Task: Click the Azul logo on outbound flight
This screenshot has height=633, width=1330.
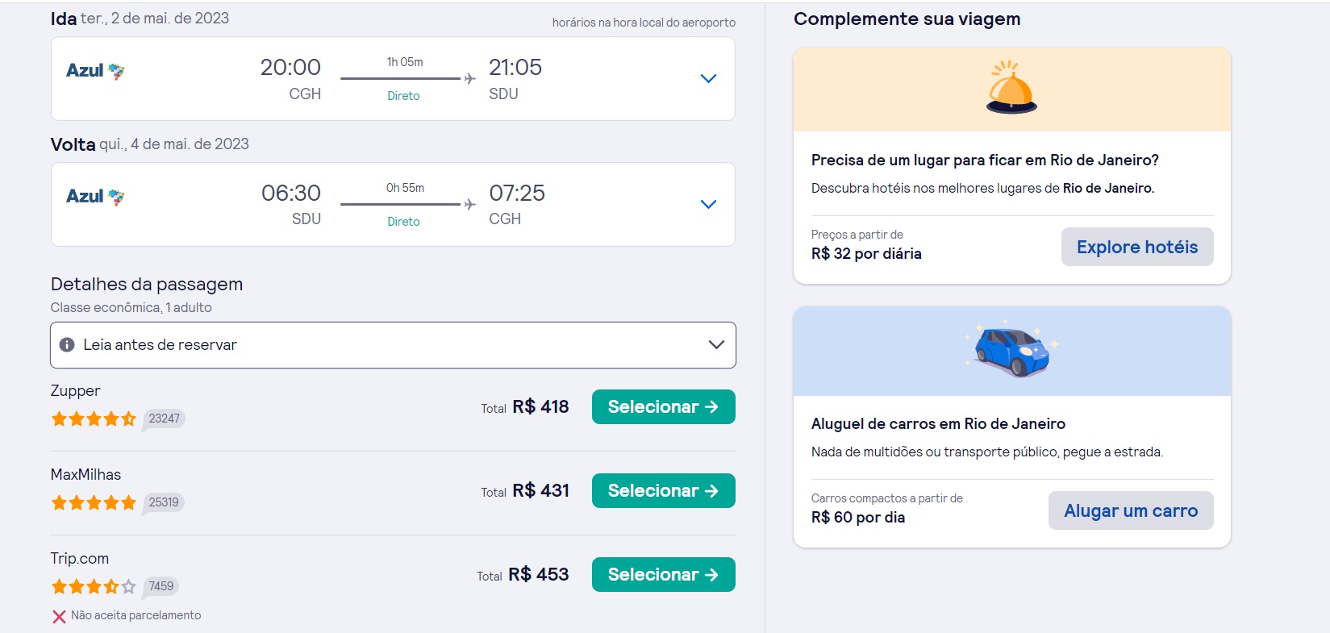Action: [x=95, y=71]
